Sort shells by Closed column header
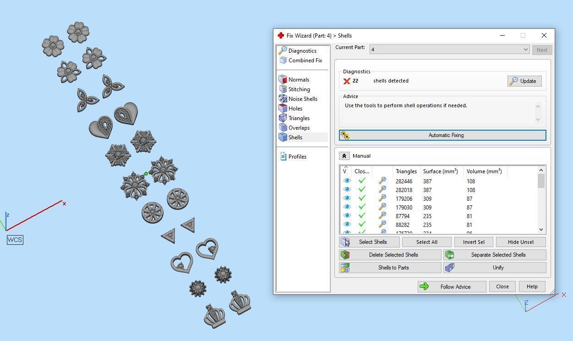Screen dimensions: 573x341 click(x=362, y=171)
